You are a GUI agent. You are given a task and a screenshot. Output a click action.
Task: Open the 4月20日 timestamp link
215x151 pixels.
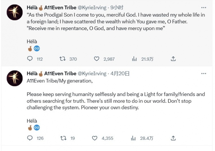click(120, 73)
